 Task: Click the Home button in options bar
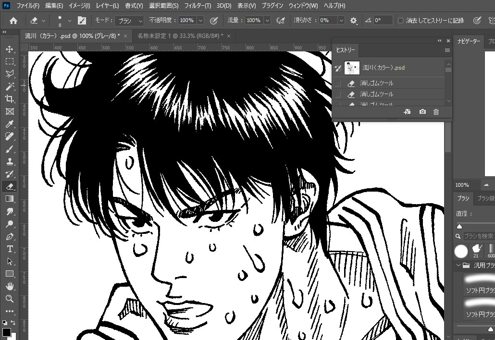tap(13, 21)
